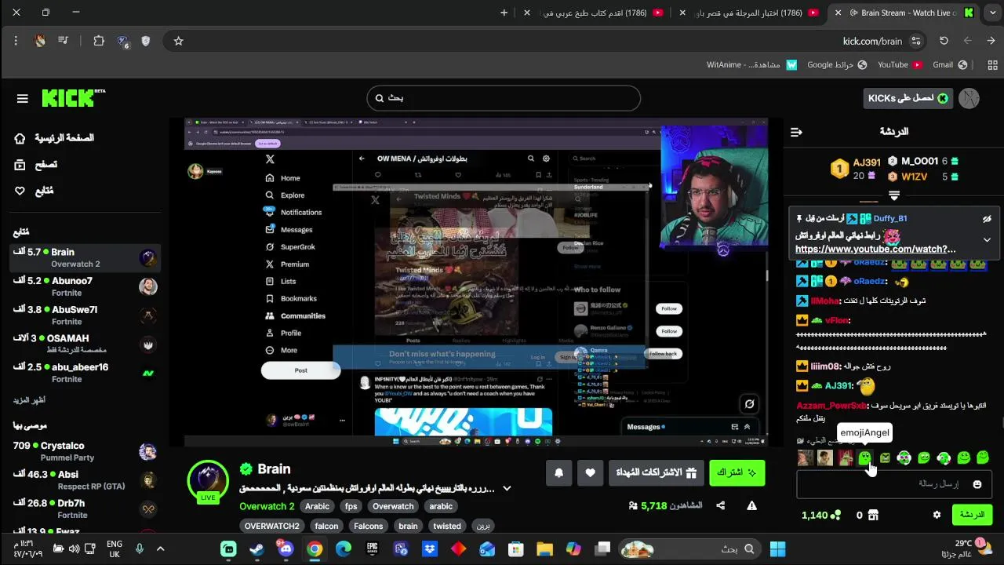Click the falcon tag under the stream

pyautogui.click(x=326, y=526)
